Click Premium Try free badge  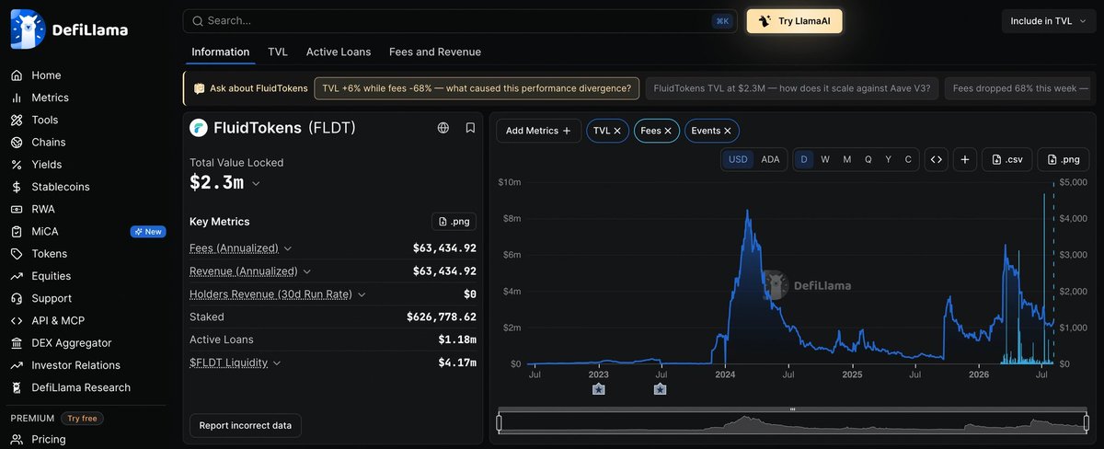82,418
